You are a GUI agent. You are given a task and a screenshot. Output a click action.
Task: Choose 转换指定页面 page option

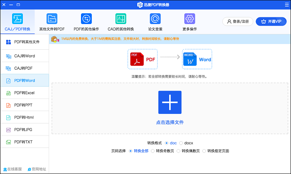click(204, 151)
